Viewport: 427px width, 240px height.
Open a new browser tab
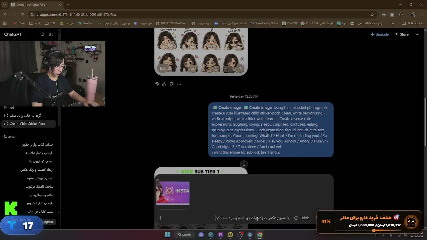point(68,5)
